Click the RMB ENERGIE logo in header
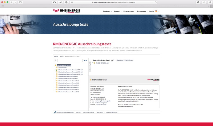 tap(67, 11)
